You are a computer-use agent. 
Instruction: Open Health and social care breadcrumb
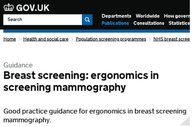[x=46, y=39]
